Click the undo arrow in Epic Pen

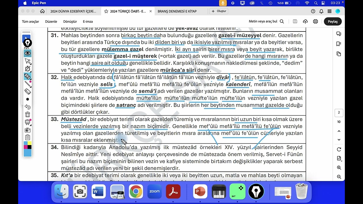[28, 107]
